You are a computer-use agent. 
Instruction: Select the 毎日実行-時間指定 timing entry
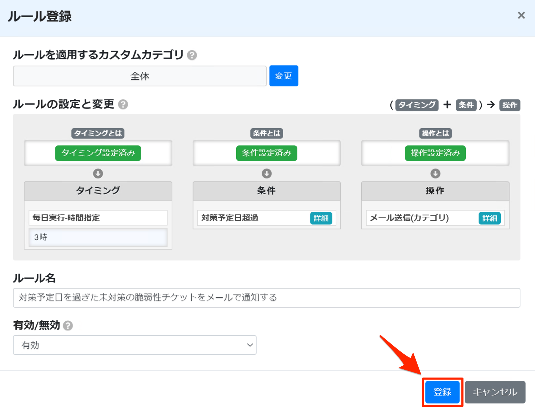coord(98,218)
